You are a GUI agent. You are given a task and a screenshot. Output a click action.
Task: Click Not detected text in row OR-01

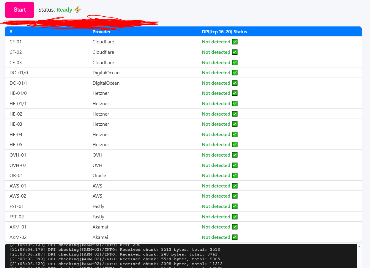coord(216,176)
